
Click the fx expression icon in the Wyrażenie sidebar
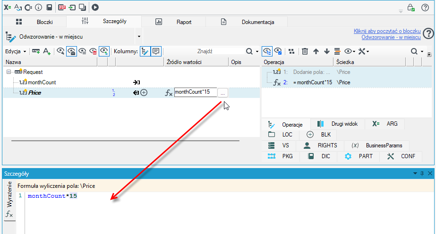(9, 214)
